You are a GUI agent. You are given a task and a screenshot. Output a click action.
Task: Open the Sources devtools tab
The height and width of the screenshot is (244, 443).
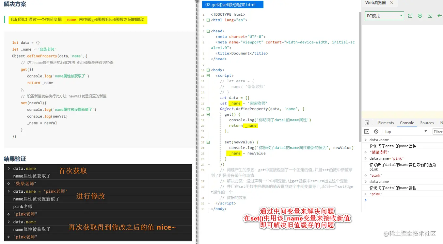pyautogui.click(x=427, y=123)
